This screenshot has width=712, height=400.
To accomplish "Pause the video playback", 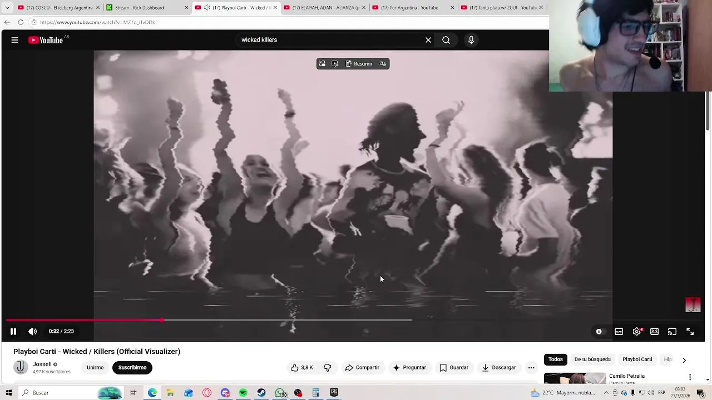I will [x=13, y=331].
